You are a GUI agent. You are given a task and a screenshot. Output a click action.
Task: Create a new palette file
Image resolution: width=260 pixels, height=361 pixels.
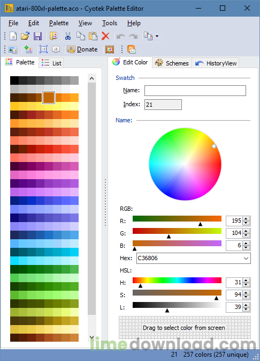13,36
